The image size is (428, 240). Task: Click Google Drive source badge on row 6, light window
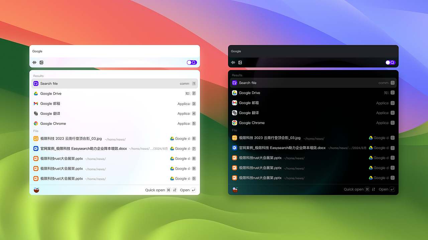[180, 139]
